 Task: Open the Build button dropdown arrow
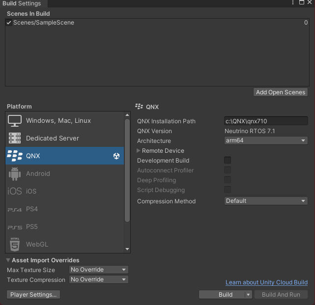[248, 295]
